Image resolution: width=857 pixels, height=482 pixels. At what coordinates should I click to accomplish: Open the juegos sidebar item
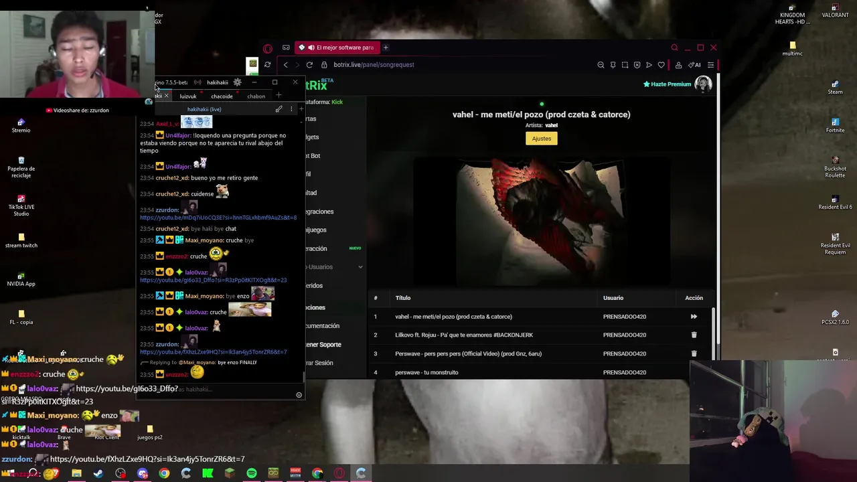click(x=316, y=230)
